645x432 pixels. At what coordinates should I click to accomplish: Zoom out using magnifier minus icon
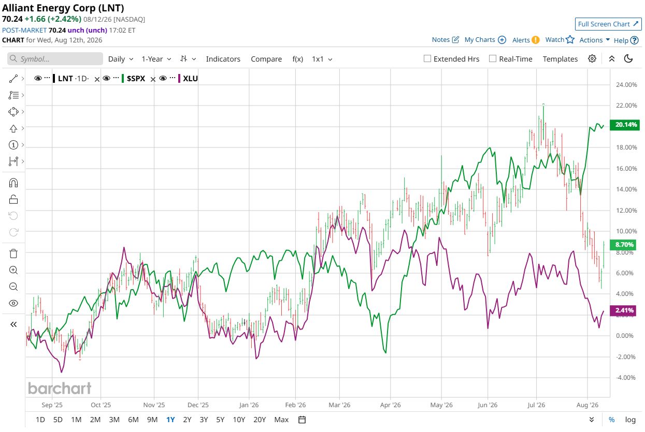pyautogui.click(x=13, y=287)
